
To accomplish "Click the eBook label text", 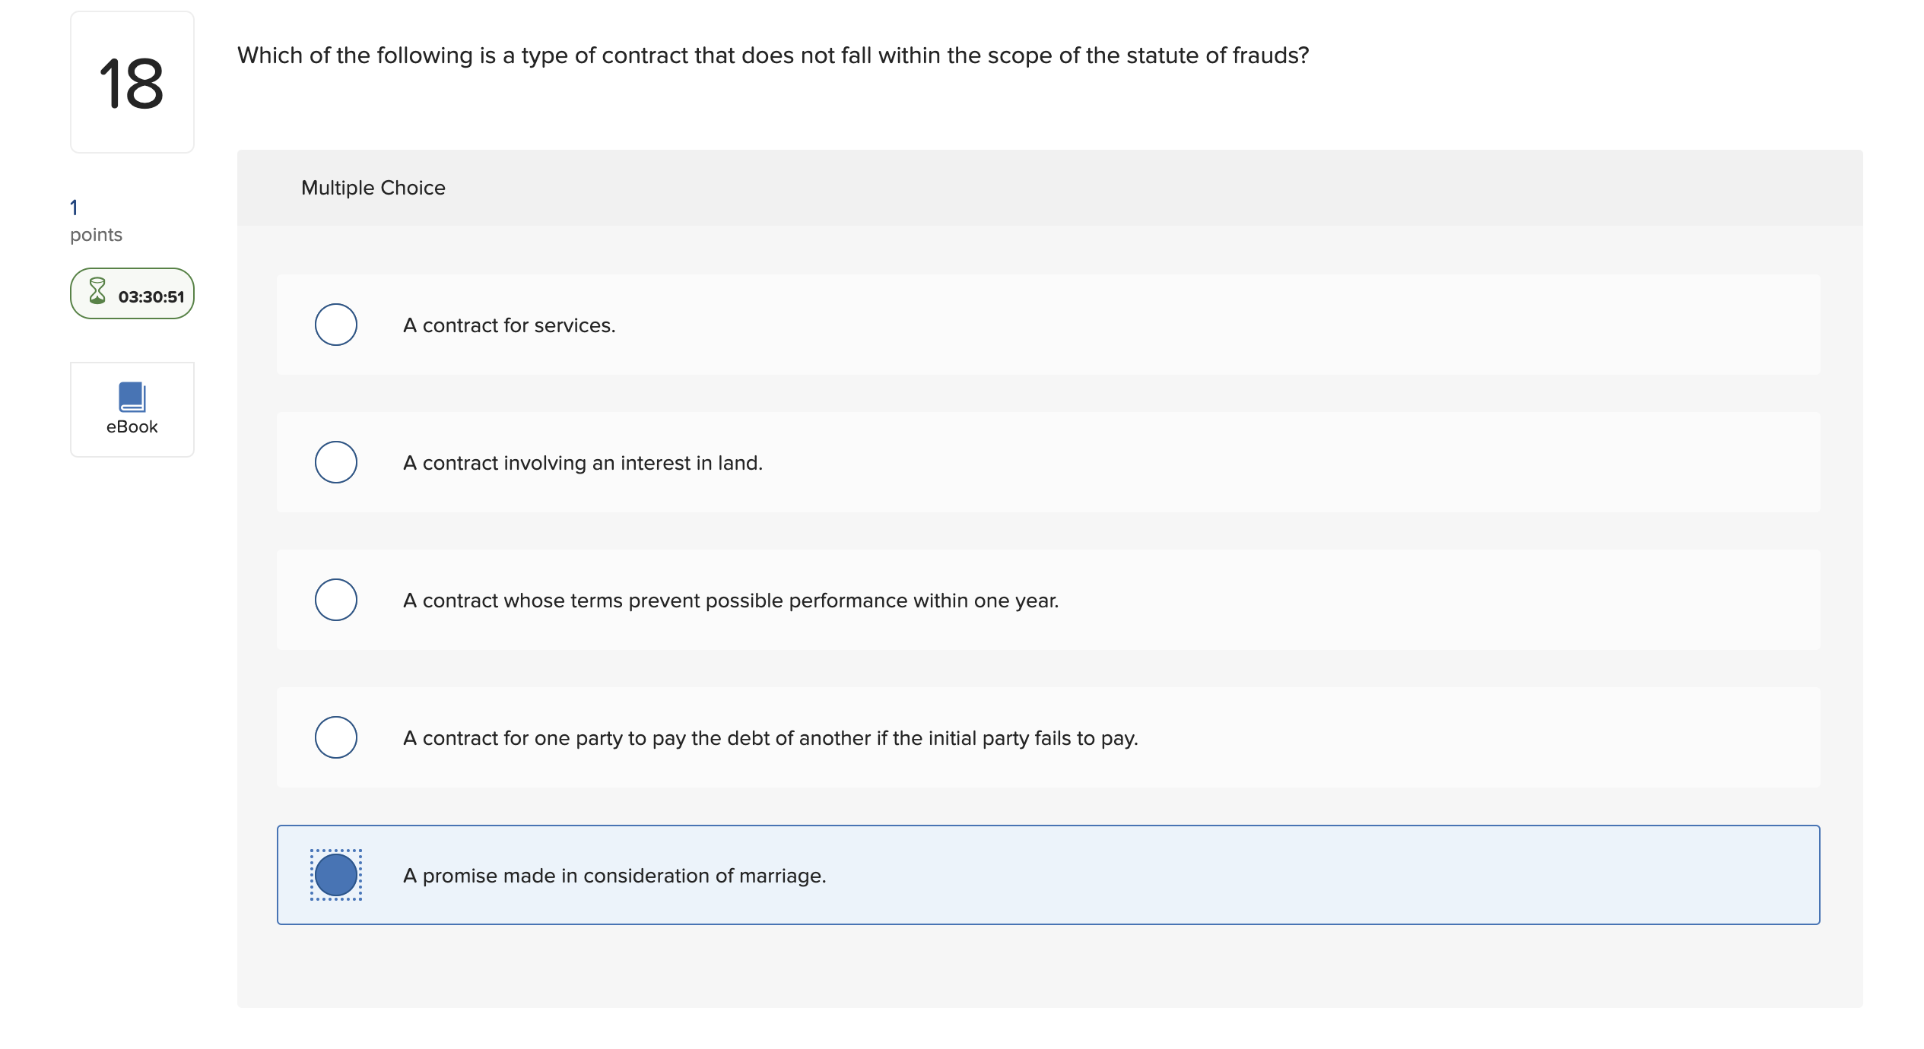I will [x=132, y=427].
